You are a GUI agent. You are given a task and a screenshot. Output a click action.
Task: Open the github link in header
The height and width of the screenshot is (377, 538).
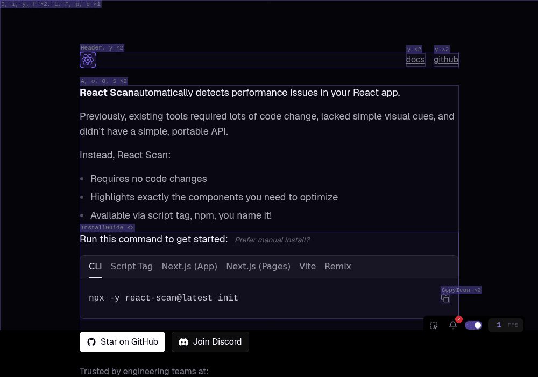point(445,59)
